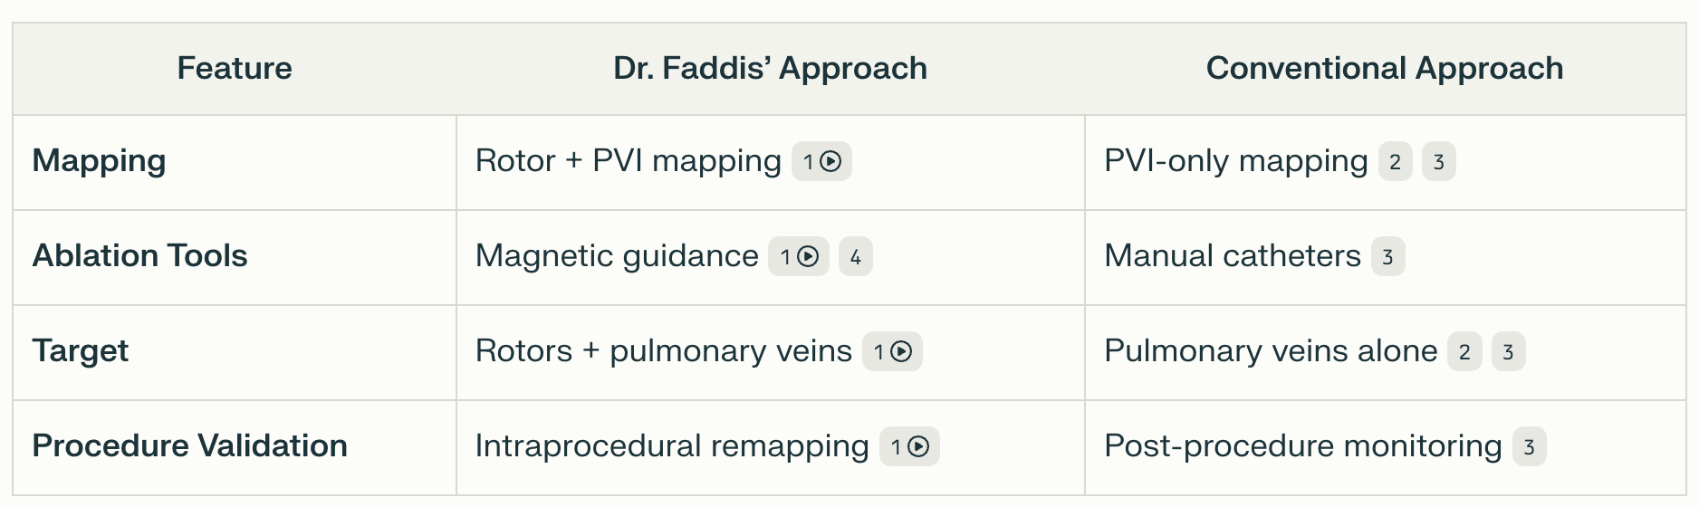Click the Magnetic guidance cell text
This screenshot has width=1699, height=507.
click(x=616, y=256)
